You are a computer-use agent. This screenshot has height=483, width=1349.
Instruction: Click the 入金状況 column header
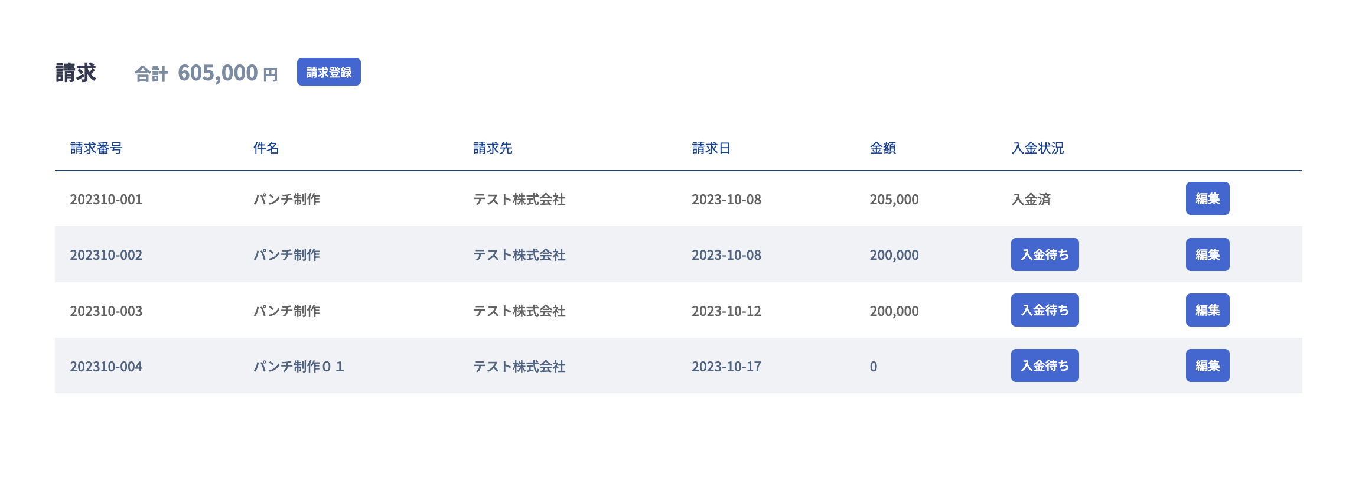[x=1037, y=148]
